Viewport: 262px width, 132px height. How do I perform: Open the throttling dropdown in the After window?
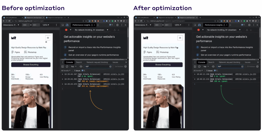[224, 30]
